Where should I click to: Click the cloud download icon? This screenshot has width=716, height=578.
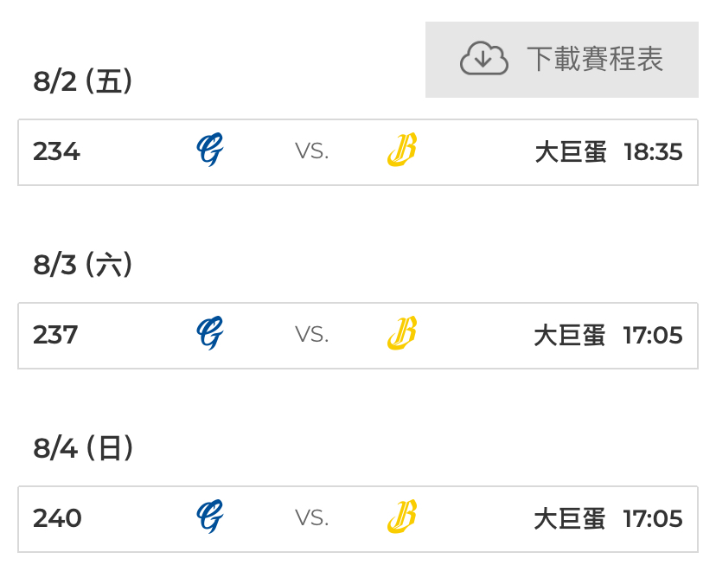tap(483, 59)
